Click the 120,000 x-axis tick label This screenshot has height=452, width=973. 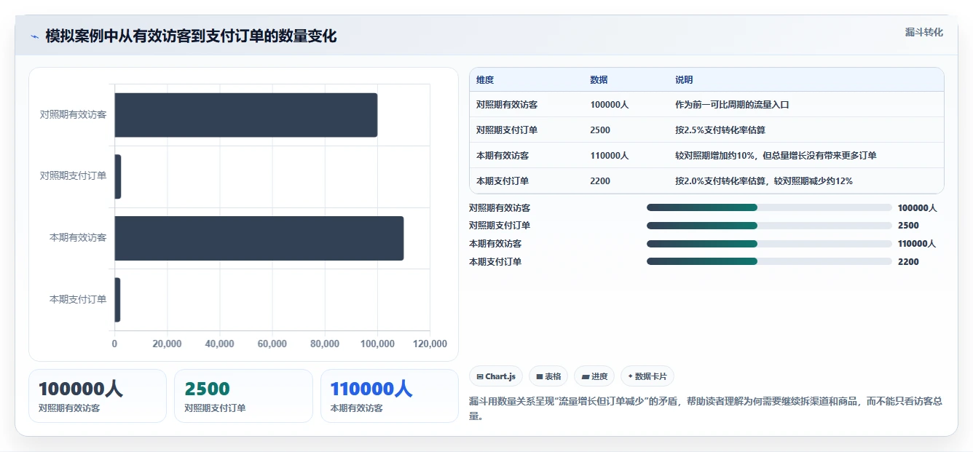click(x=430, y=344)
